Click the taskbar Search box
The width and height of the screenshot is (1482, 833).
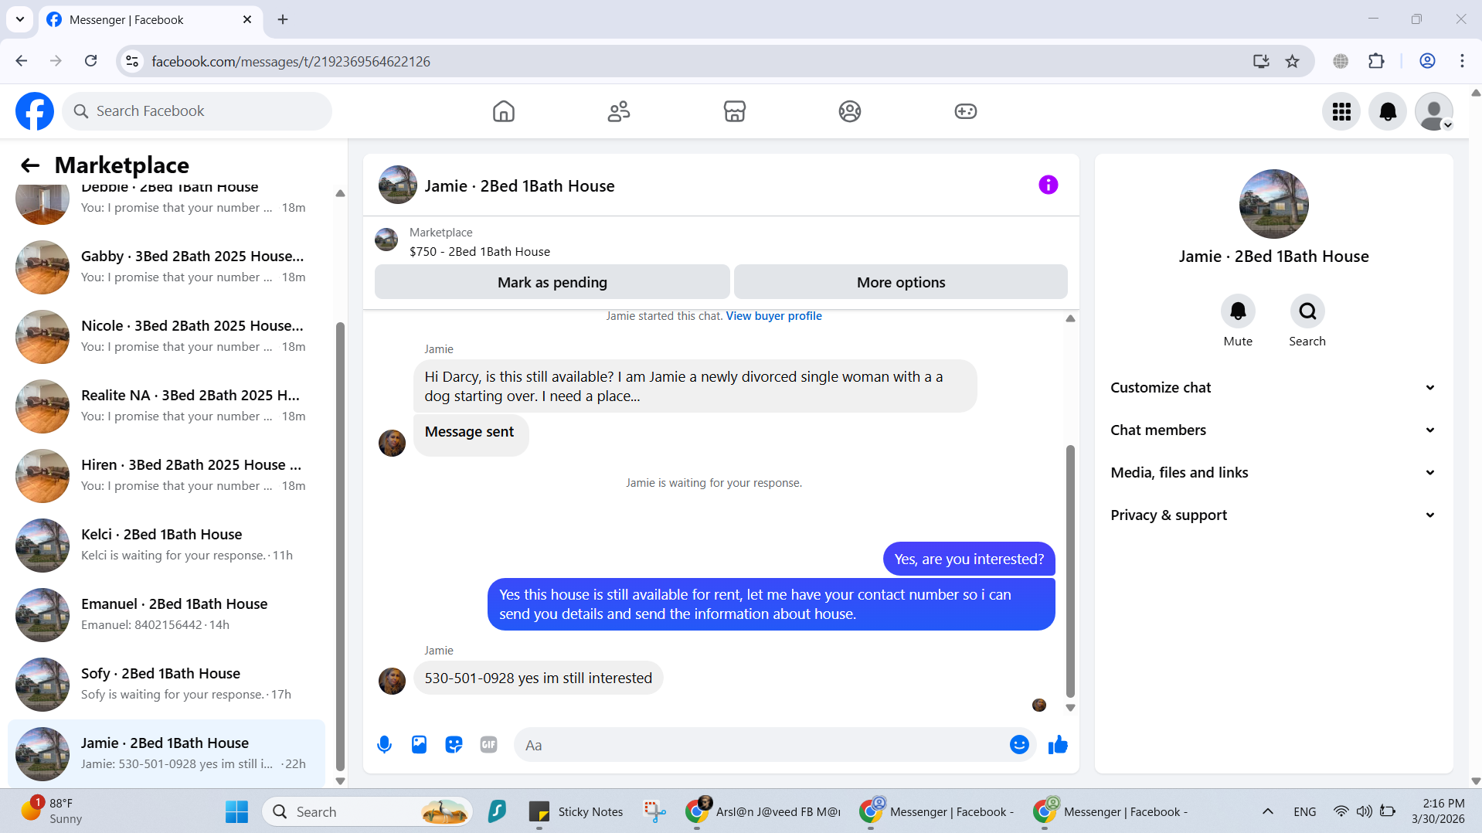click(367, 811)
